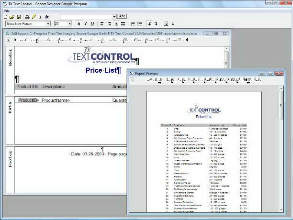Click the Quantity field in Data section

(120, 100)
